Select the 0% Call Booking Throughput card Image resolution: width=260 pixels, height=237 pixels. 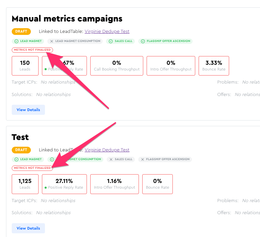coord(116,66)
